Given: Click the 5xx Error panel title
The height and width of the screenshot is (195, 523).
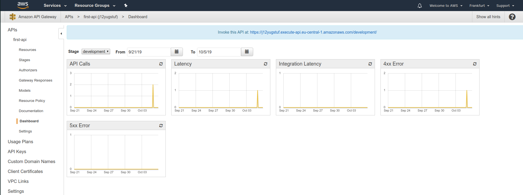Looking at the screenshot, I should (80, 126).
